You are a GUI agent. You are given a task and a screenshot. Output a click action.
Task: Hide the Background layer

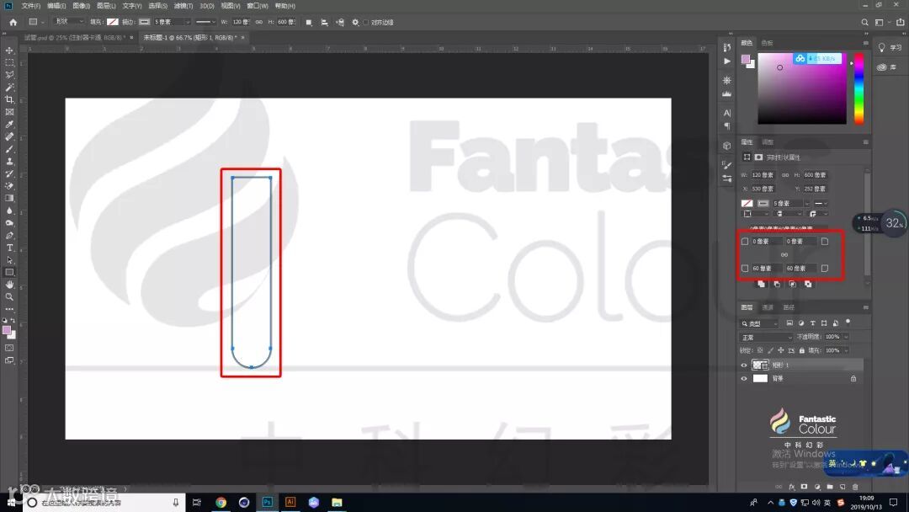click(744, 379)
